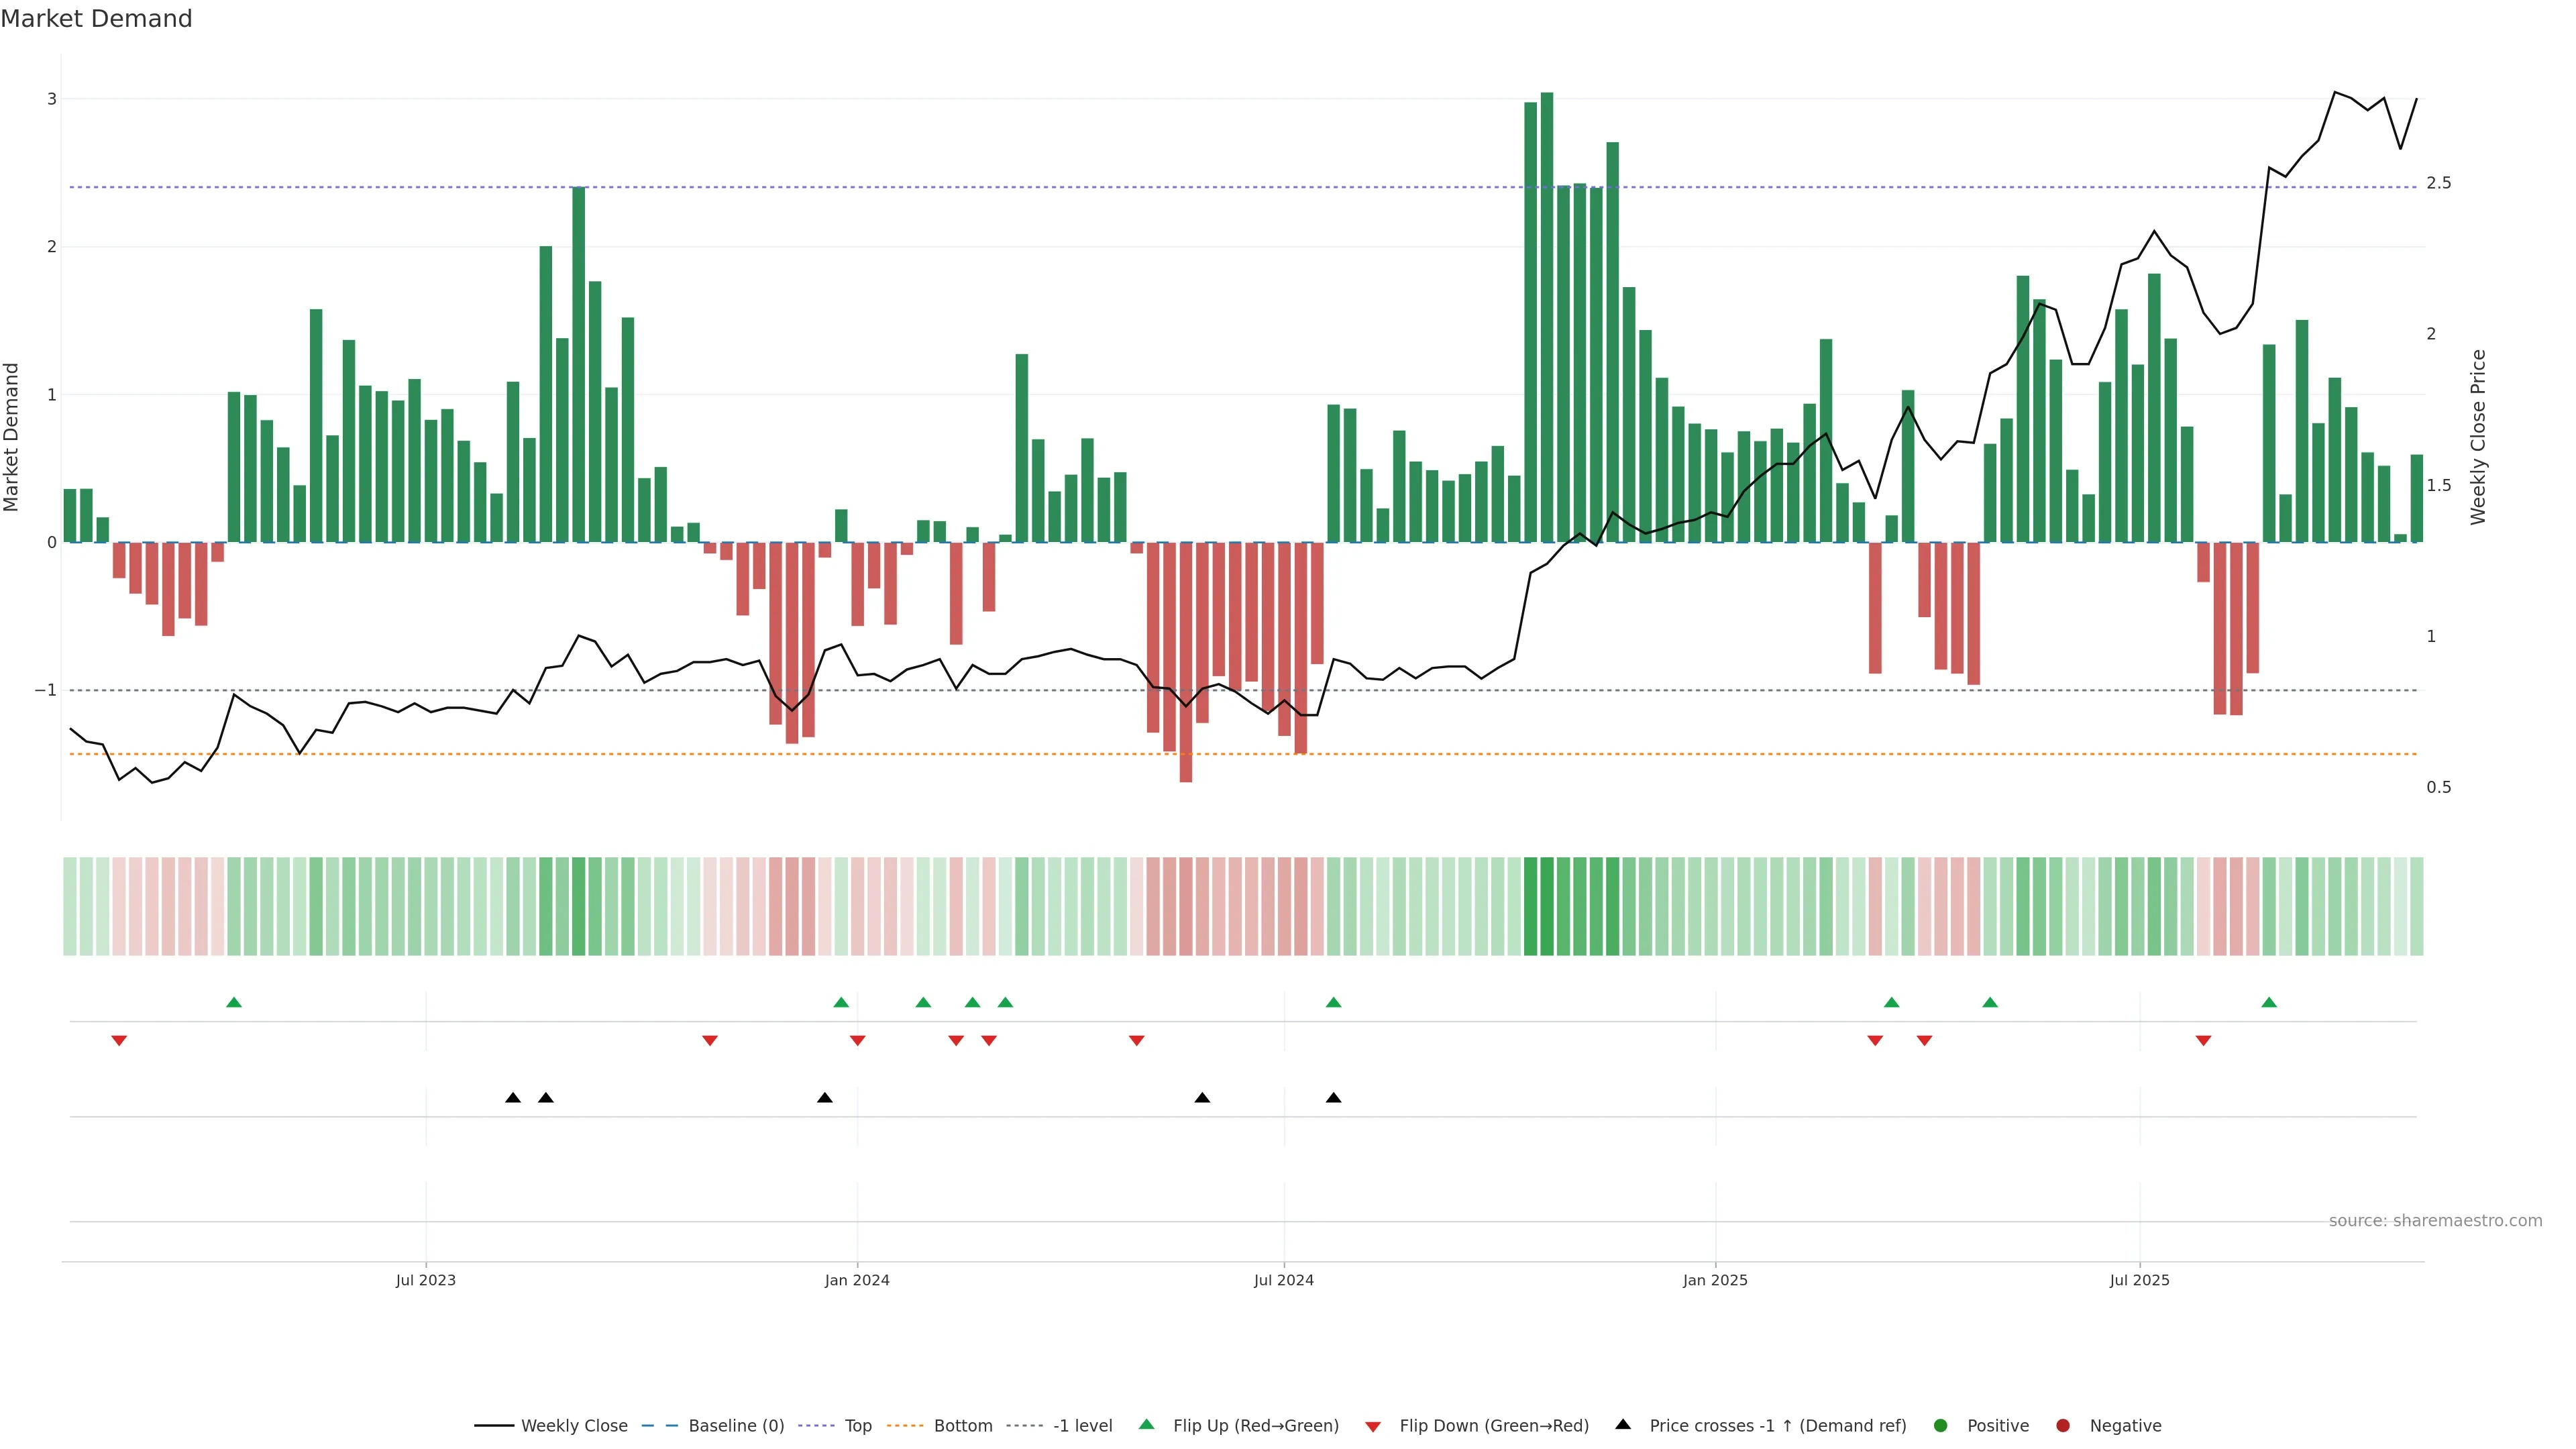Click the green Positive circle legend icon
This screenshot has width=2576, height=1449.
[1941, 1425]
